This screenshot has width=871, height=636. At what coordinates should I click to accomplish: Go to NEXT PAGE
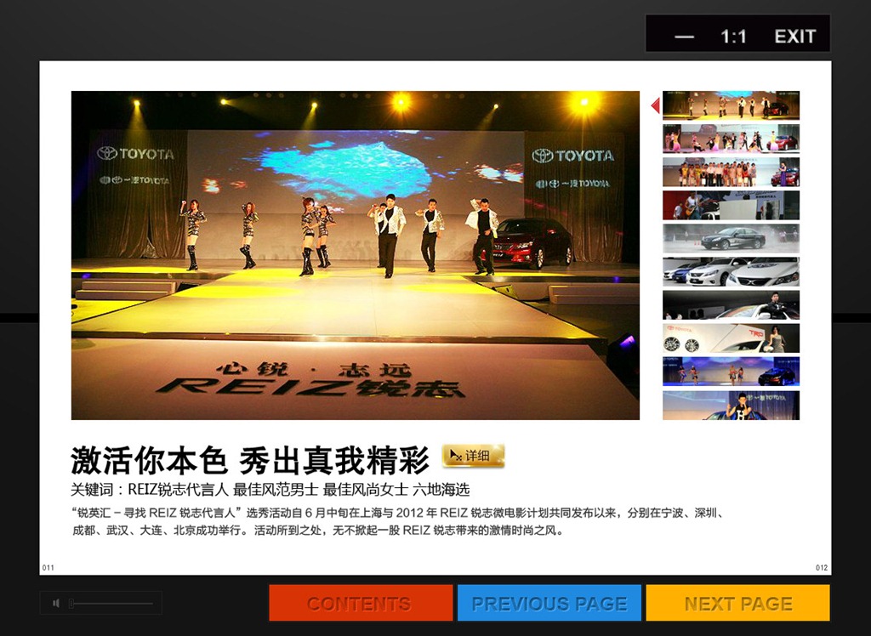737,603
